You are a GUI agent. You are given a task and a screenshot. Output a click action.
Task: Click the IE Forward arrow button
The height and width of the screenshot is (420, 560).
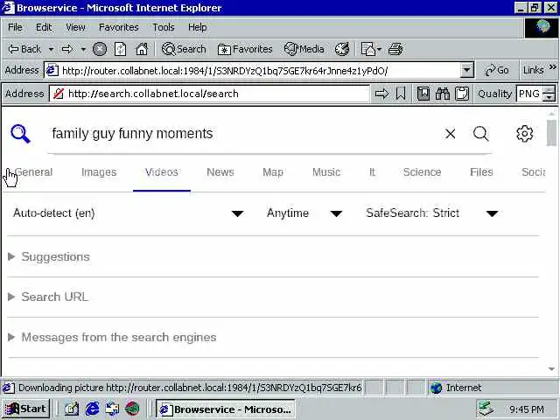click(67, 49)
